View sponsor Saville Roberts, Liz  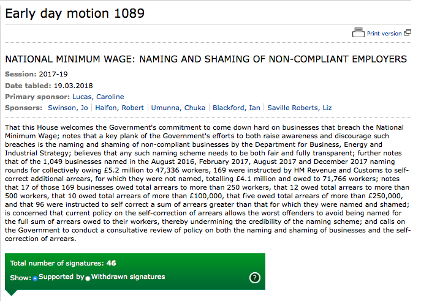(300, 108)
